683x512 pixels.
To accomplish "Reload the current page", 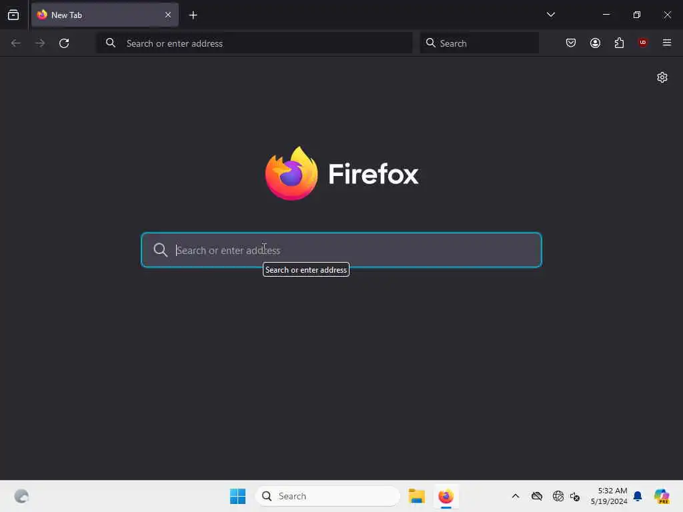I will [64, 43].
